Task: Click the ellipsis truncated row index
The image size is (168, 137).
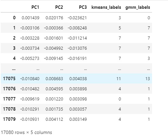Action: click(x=14, y=69)
